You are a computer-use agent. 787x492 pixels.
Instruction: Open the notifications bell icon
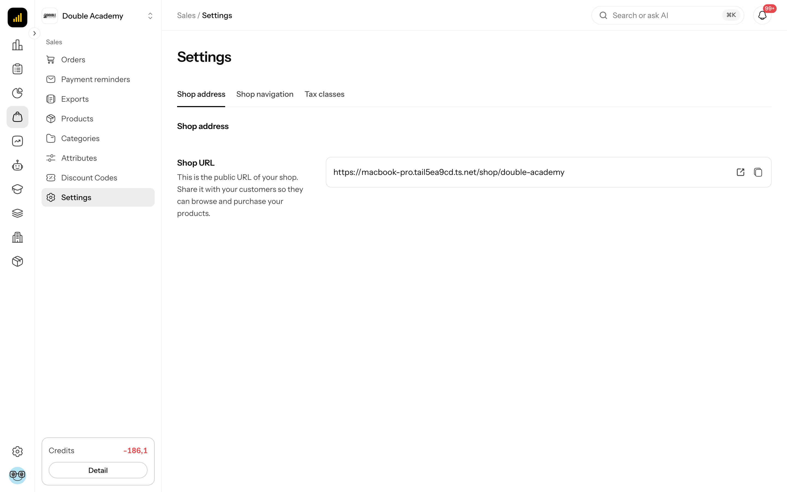[762, 15]
